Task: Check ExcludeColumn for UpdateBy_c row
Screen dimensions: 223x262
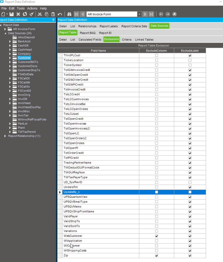Action: (x=156, y=192)
